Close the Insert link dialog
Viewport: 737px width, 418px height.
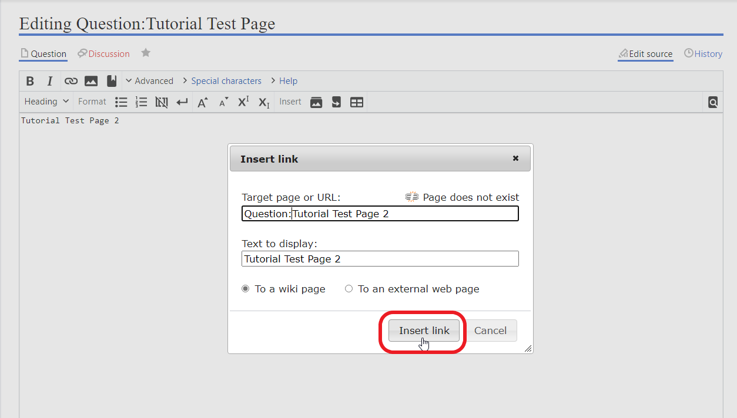(515, 159)
